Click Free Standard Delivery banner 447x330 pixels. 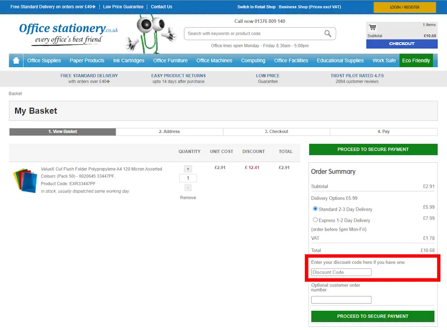coord(89,78)
